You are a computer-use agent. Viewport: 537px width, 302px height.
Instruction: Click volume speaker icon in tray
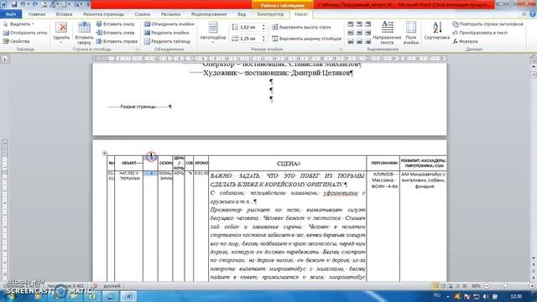pyautogui.click(x=486, y=296)
